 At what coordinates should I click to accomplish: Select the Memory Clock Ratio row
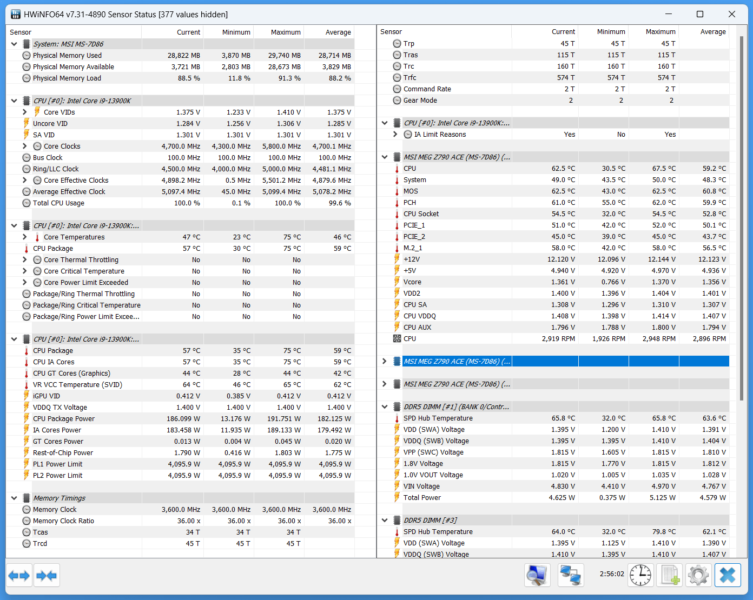pyautogui.click(x=181, y=521)
